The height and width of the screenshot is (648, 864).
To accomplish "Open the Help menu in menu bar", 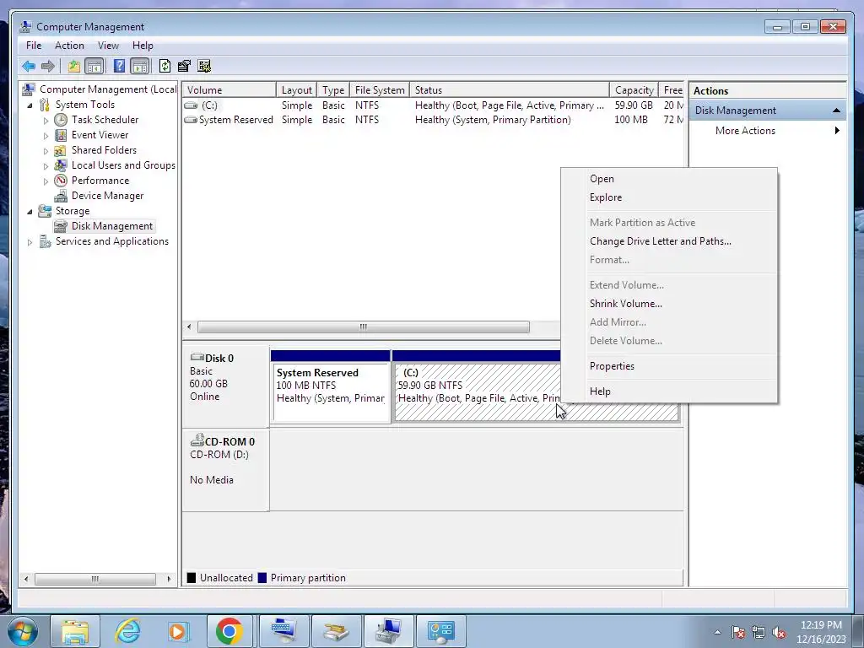I will (x=143, y=46).
